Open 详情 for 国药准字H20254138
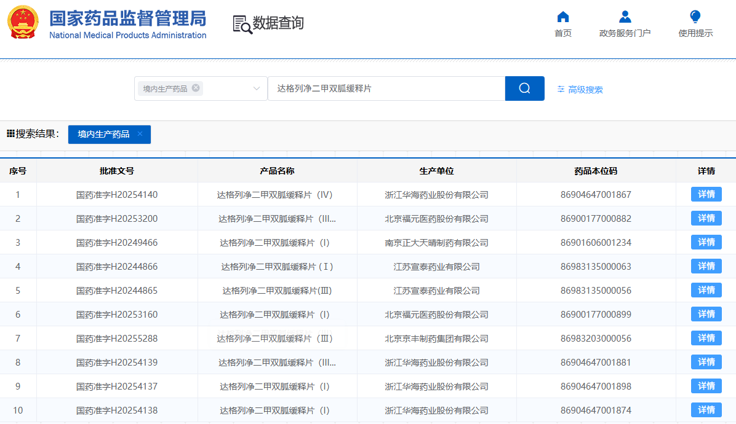 [706, 410]
